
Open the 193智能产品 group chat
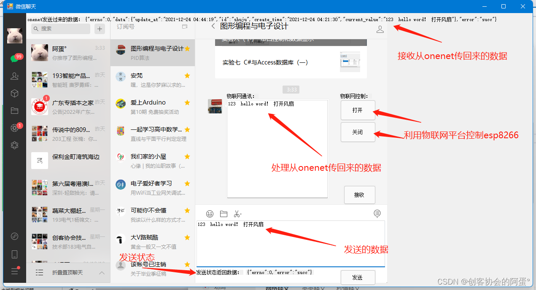(68, 80)
